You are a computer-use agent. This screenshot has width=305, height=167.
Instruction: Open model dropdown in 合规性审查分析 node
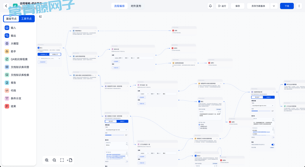263,105
